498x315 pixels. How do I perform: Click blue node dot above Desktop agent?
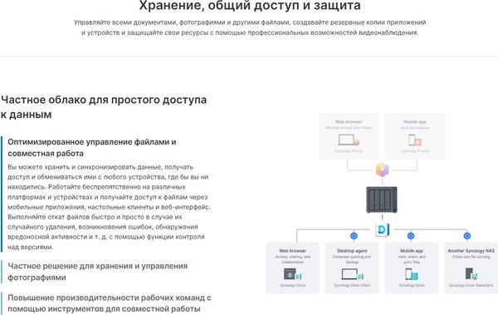click(x=354, y=236)
